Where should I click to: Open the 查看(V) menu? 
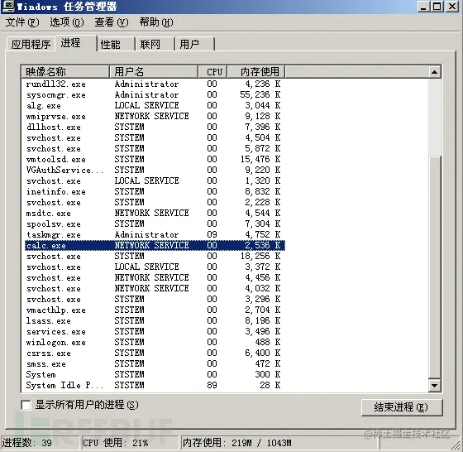[x=112, y=22]
